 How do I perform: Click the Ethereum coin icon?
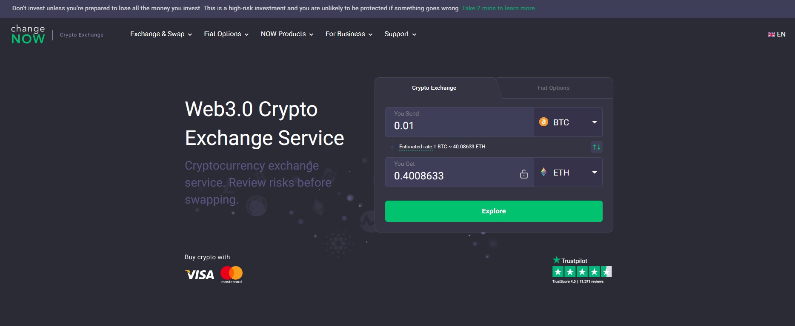click(x=543, y=172)
